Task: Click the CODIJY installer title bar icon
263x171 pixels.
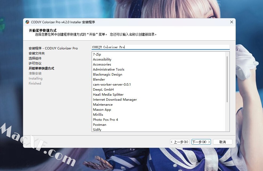Action: point(27,22)
